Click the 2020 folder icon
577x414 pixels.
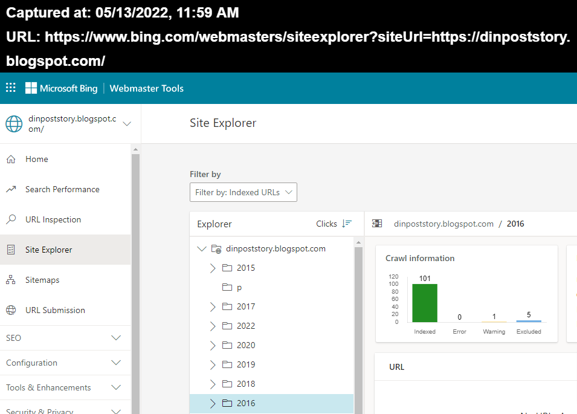(x=227, y=345)
